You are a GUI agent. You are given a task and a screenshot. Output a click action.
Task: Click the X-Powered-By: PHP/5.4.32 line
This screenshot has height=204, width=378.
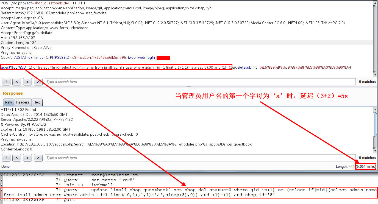click(x=24, y=124)
